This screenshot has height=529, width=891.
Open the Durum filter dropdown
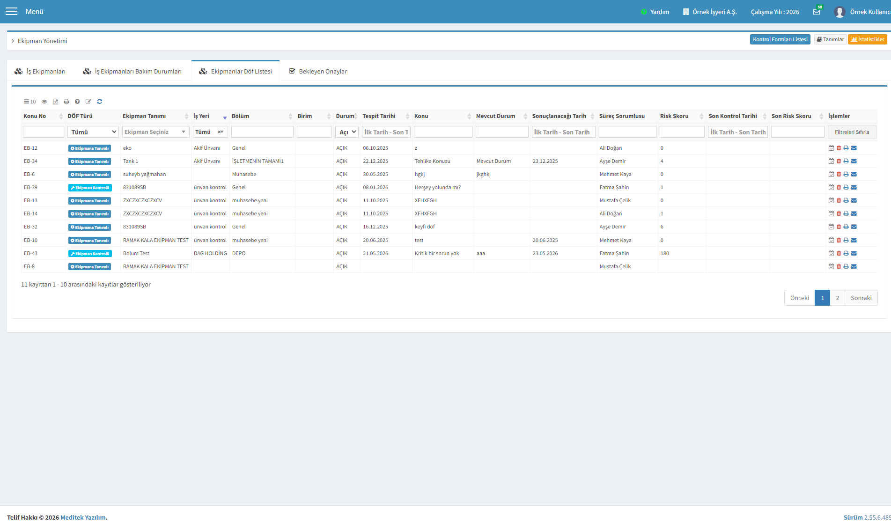coord(347,132)
